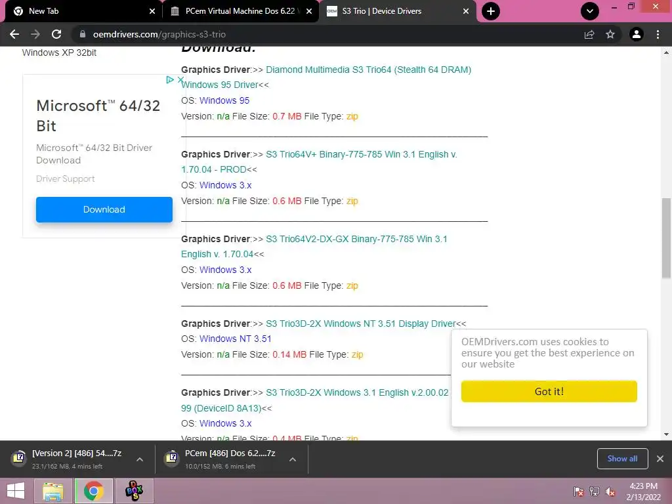This screenshot has height=504, width=672.
Task: Switch to the New Tab tab
Action: click(81, 11)
